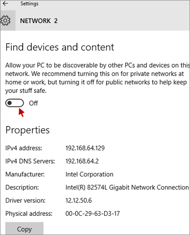
Task: Select the driver version 12.12.50.6
Action: (79, 201)
